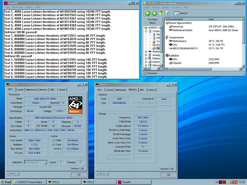
Task: Open EVEREST Ansicht menu
Action: point(156,7)
